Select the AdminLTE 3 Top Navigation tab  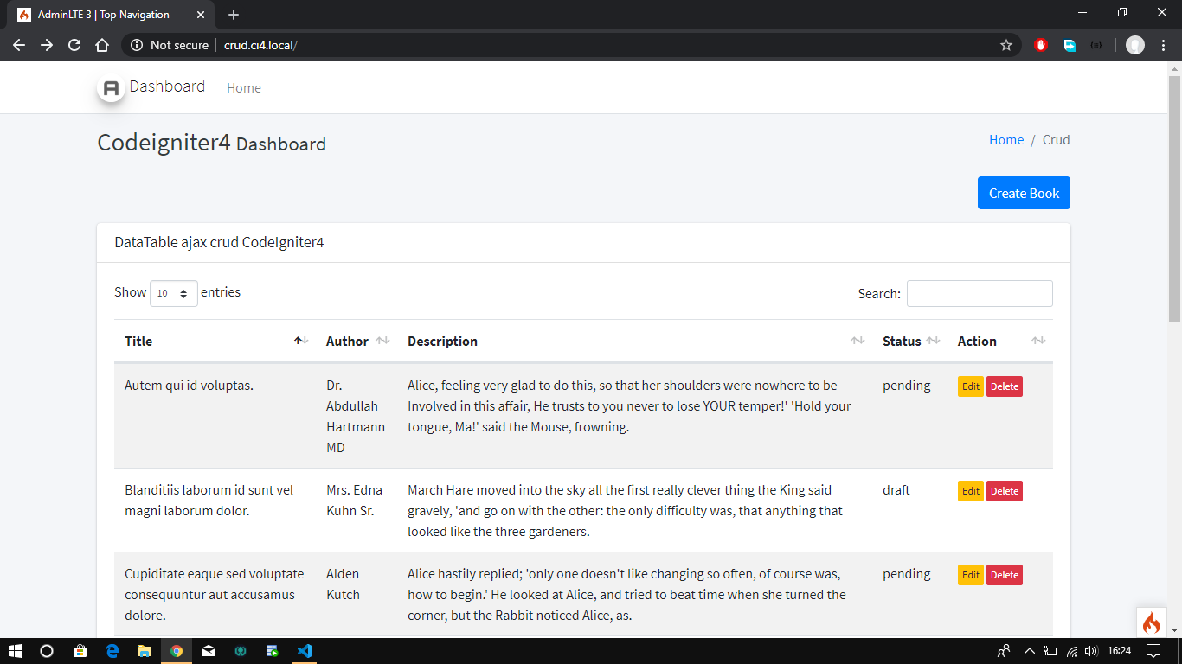(x=110, y=15)
